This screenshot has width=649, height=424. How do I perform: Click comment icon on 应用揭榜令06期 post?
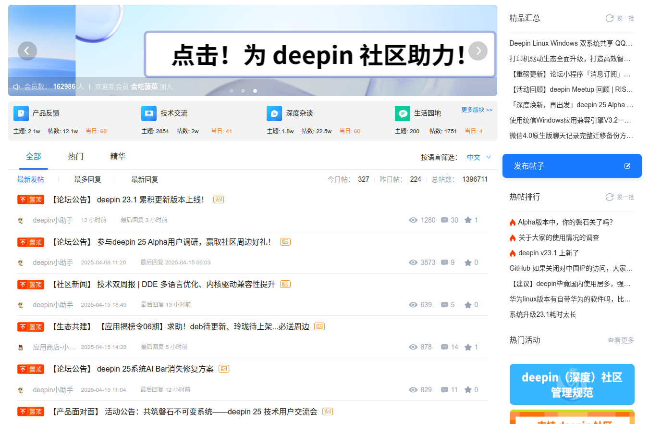pos(444,347)
